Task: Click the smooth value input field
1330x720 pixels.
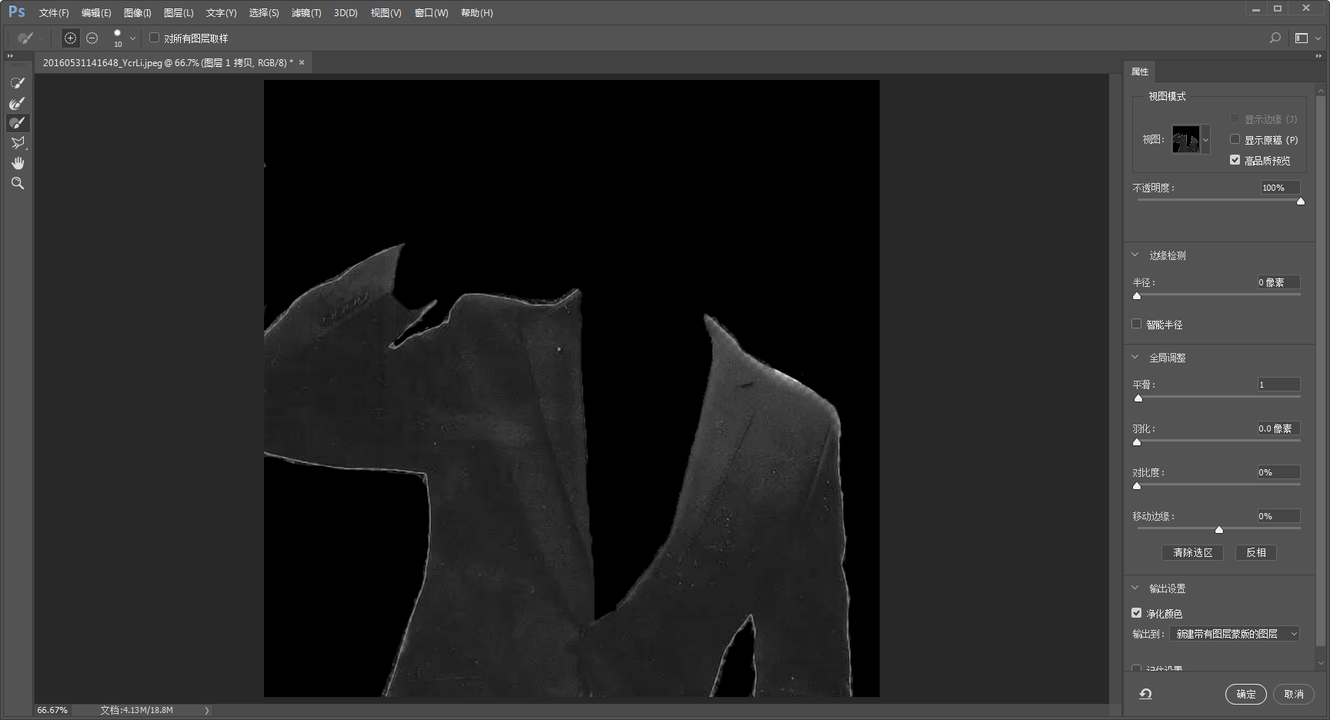Action: (x=1278, y=385)
